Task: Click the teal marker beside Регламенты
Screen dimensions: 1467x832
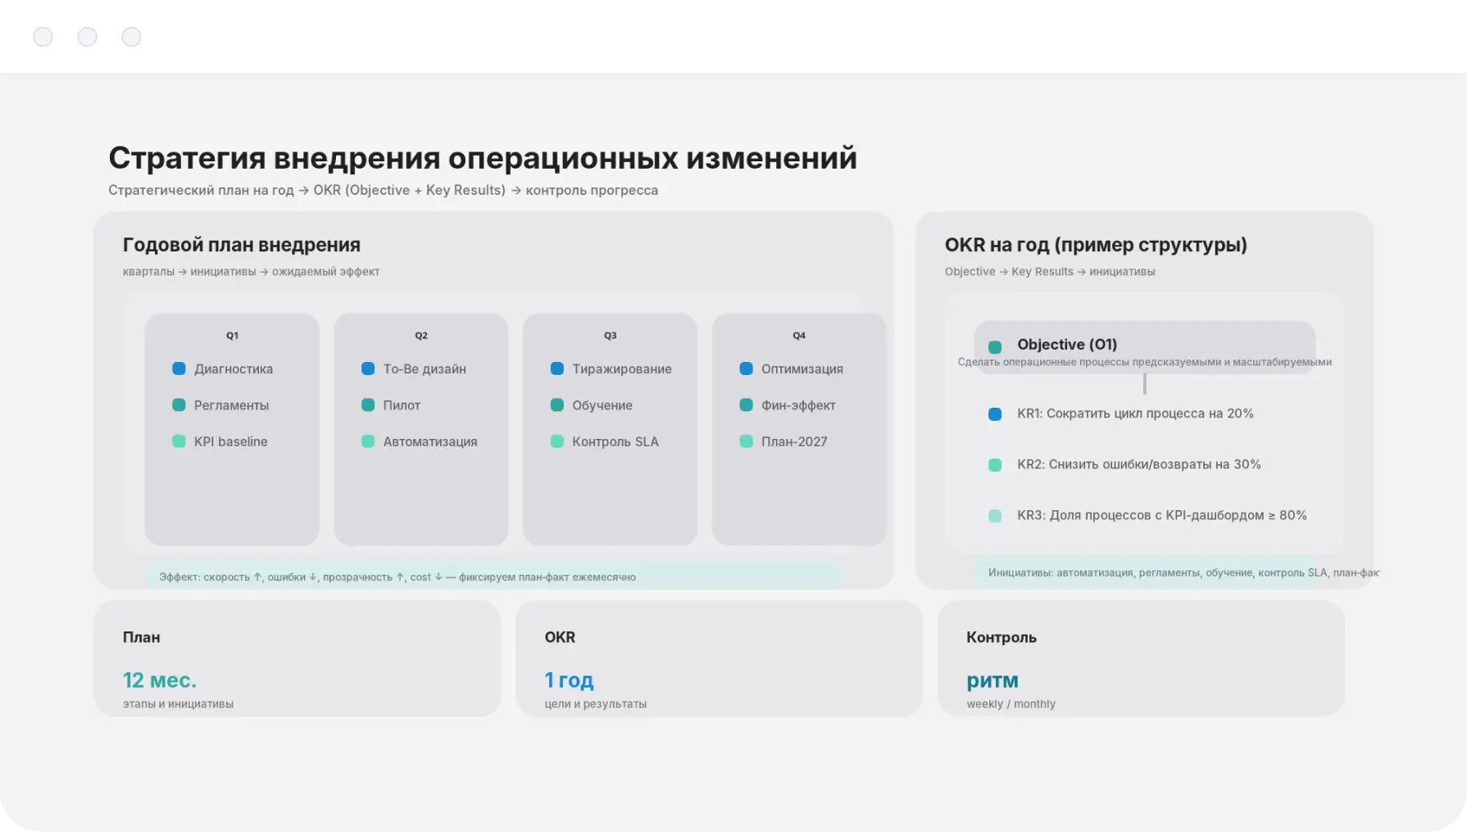Action: click(x=179, y=405)
